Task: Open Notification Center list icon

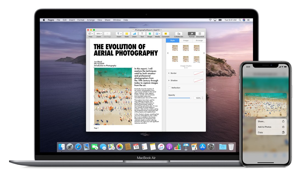Action: point(248,20)
